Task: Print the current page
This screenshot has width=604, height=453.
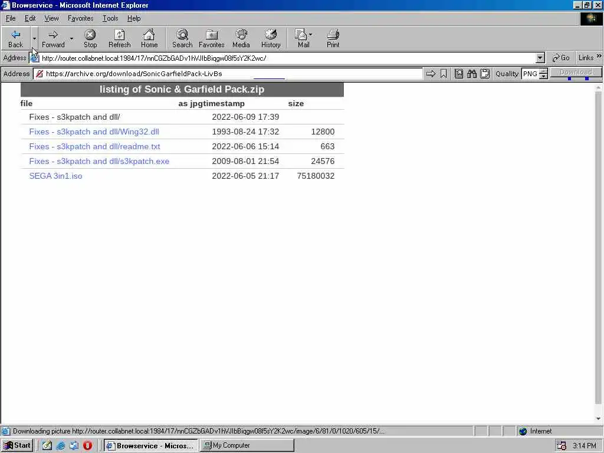Action: pos(333,38)
